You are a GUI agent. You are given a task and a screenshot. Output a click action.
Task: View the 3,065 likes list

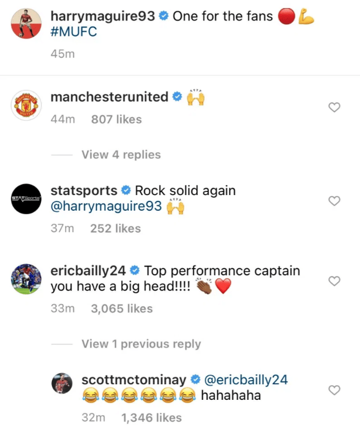tap(122, 309)
